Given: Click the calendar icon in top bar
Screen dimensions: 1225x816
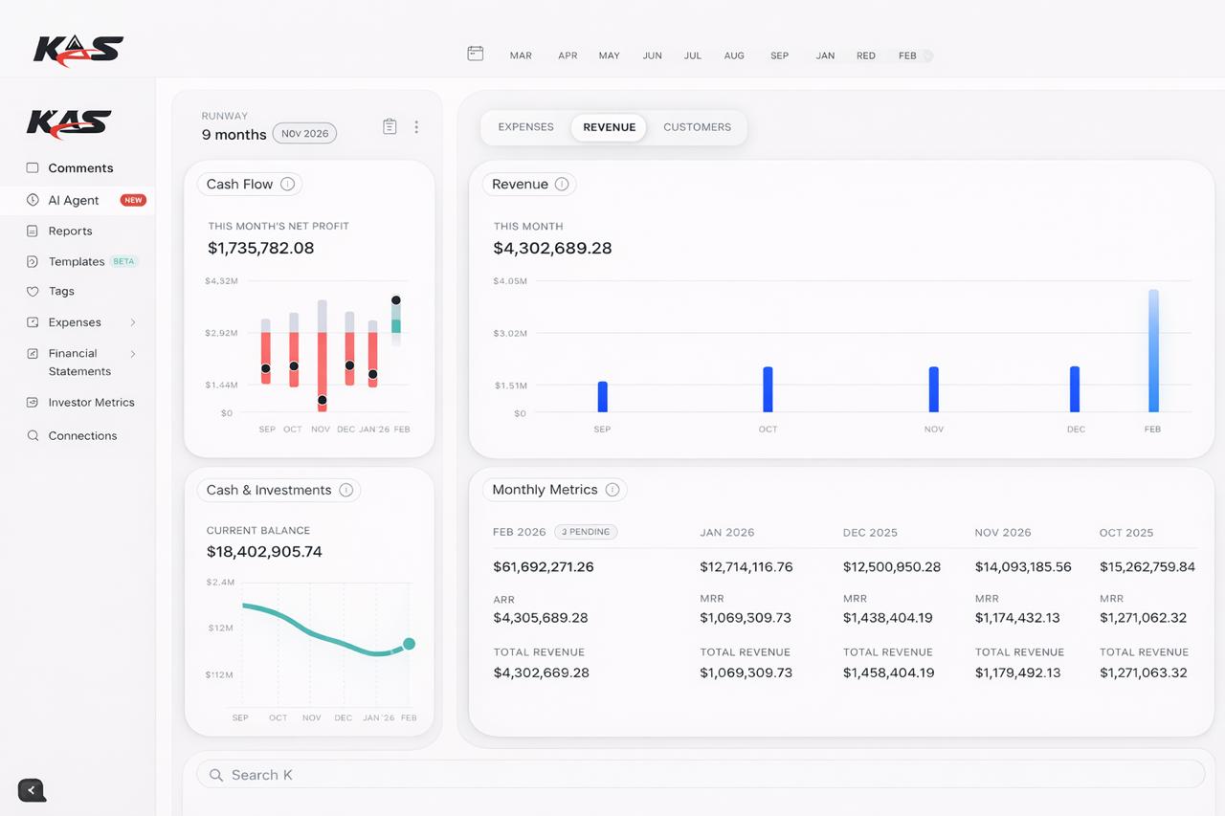Looking at the screenshot, I should point(475,55).
